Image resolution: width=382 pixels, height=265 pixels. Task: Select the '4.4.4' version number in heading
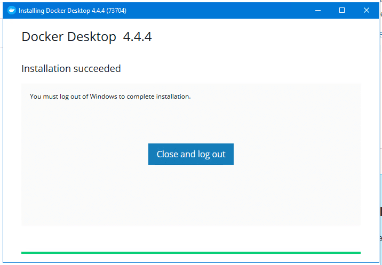[x=138, y=37]
